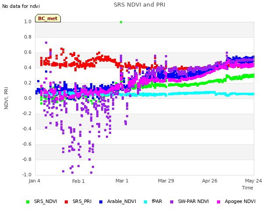The width and height of the screenshot is (280, 210).
Task: Toggle the fPAR legend entry
Action: [x=153, y=202]
